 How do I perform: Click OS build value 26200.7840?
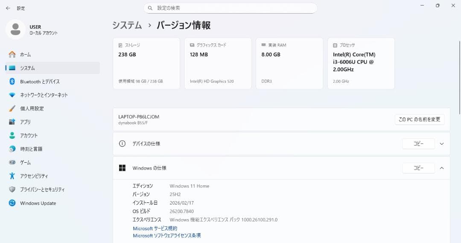182,211
